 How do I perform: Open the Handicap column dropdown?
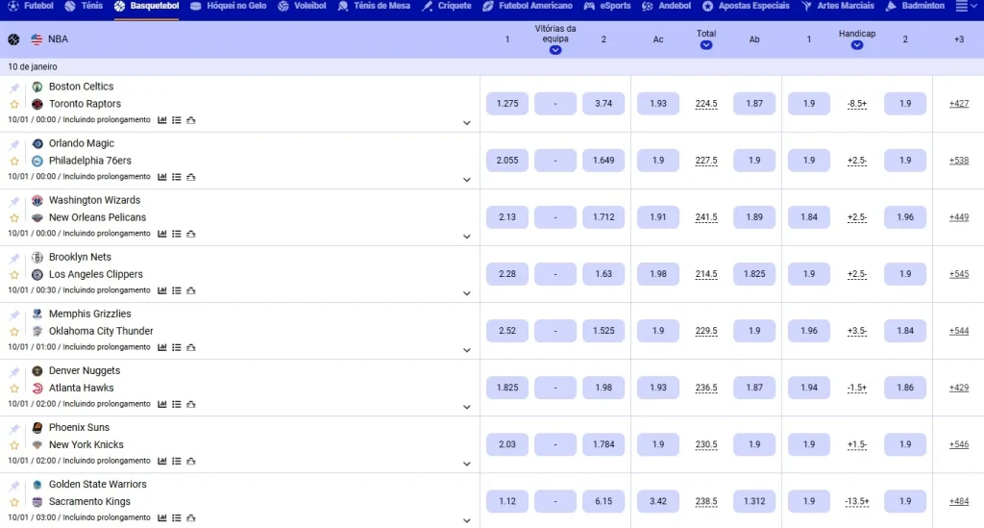(x=856, y=45)
